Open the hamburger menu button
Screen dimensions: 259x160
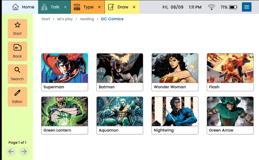coord(246,7)
